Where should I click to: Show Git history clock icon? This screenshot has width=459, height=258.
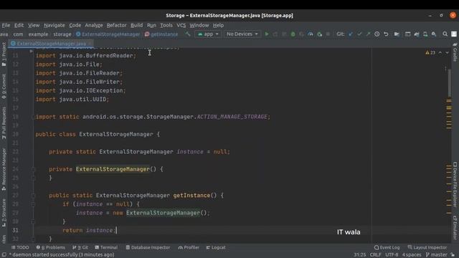pos(377,34)
